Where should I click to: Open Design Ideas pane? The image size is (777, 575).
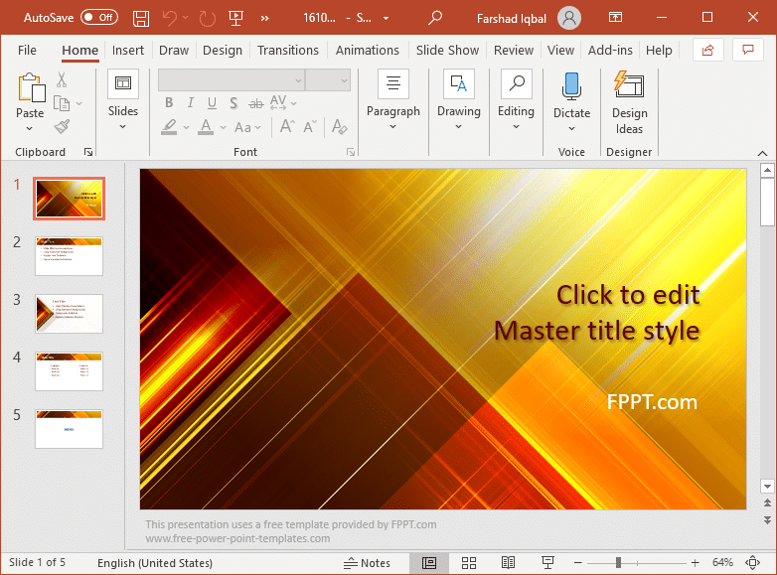[629, 102]
